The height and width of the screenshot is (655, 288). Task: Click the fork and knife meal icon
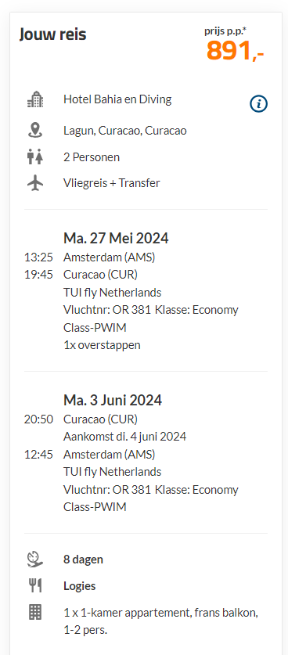click(x=35, y=585)
